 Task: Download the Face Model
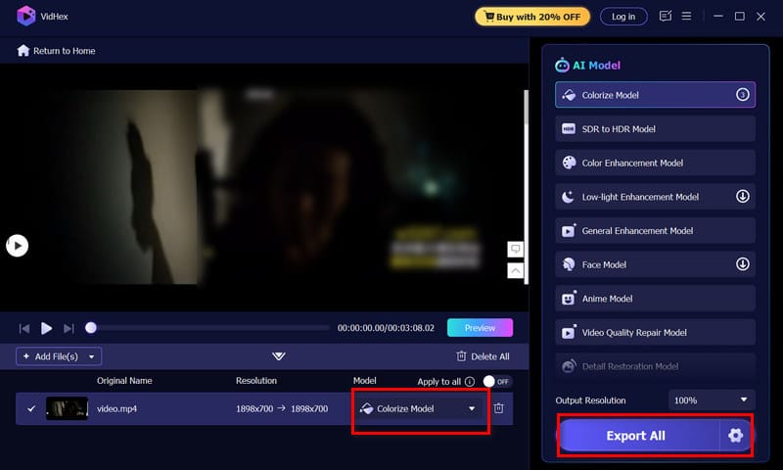click(x=742, y=264)
